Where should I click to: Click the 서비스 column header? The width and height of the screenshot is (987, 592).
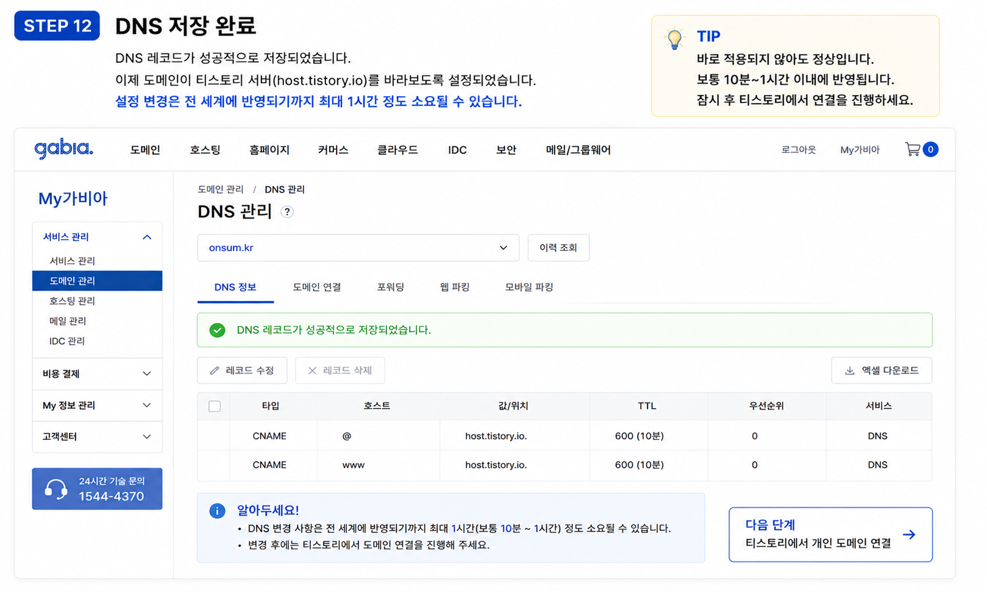point(878,406)
